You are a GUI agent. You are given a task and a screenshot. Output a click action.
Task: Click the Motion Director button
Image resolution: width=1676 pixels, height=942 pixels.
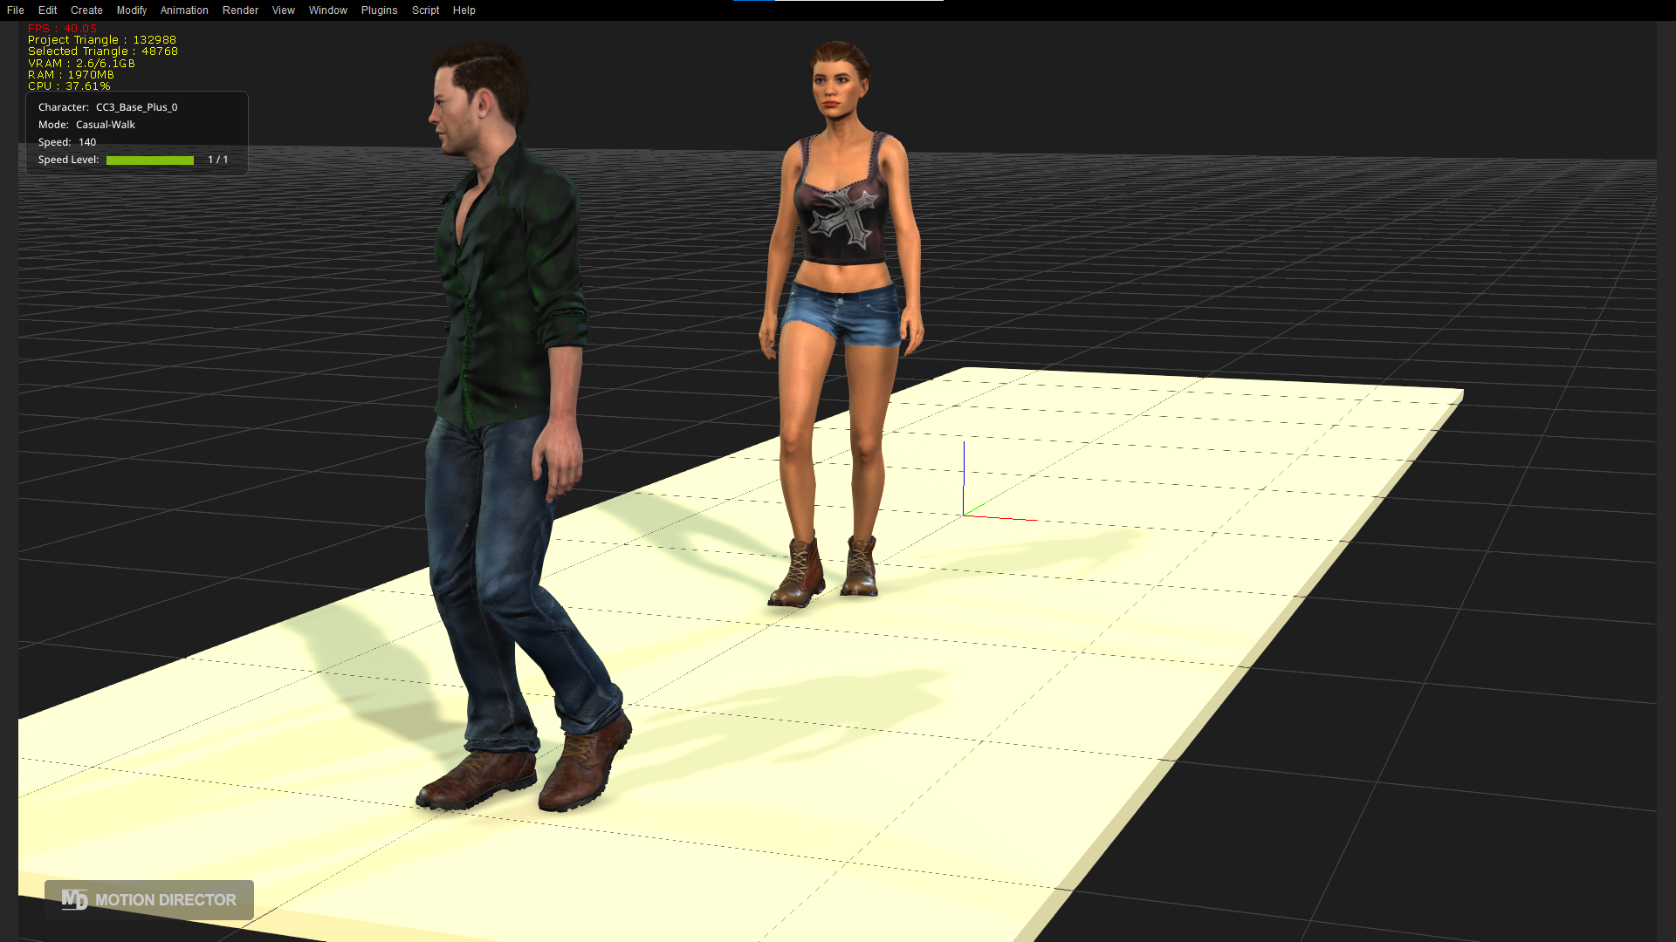tap(165, 900)
